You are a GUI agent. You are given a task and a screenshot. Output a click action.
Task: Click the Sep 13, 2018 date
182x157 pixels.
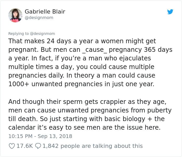55,136
